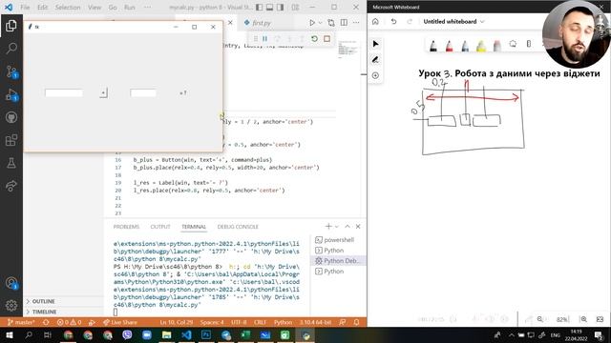
Task: Expand the TIMELINE section
Action: tap(44, 312)
